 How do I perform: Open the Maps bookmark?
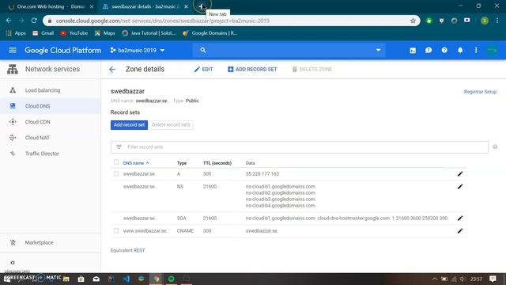(105, 33)
